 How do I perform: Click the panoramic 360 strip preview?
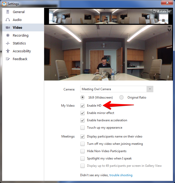click(x=108, y=16)
